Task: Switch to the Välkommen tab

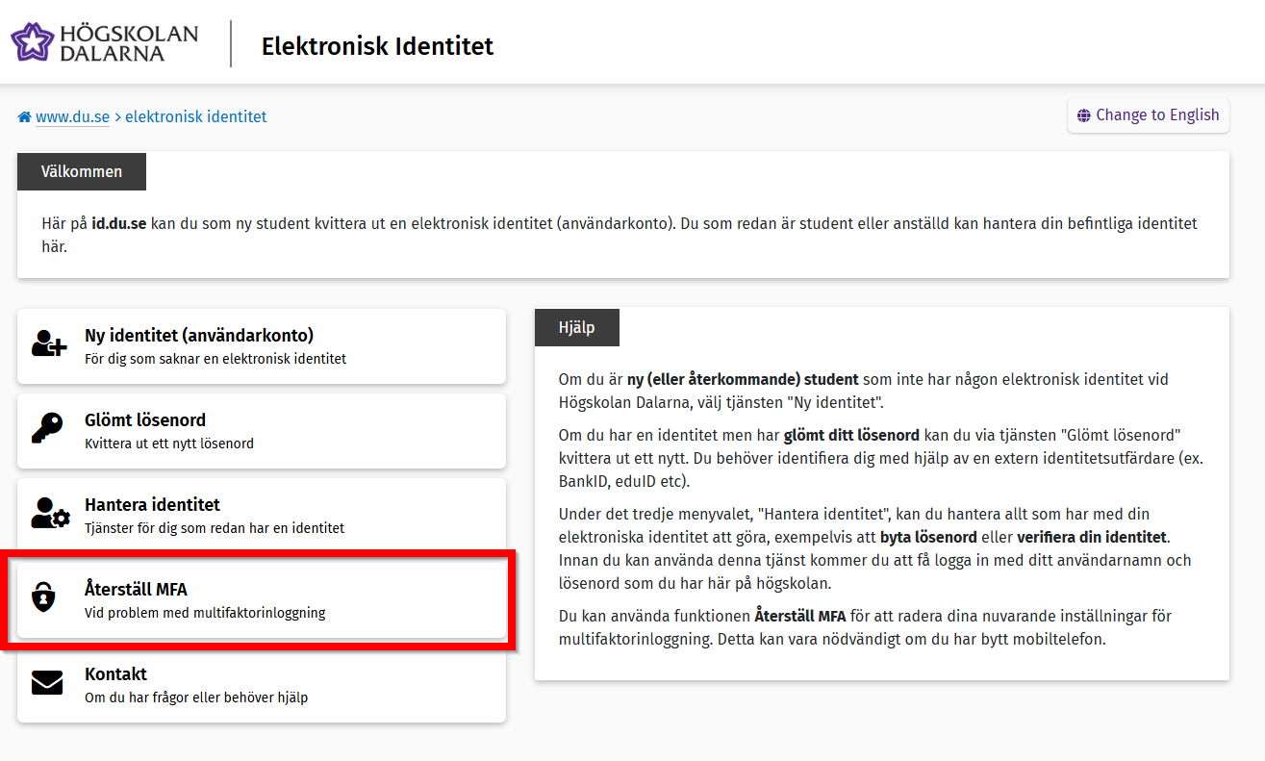Action: [81, 171]
